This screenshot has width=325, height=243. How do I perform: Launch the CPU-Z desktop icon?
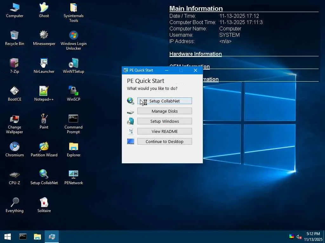(x=15, y=178)
